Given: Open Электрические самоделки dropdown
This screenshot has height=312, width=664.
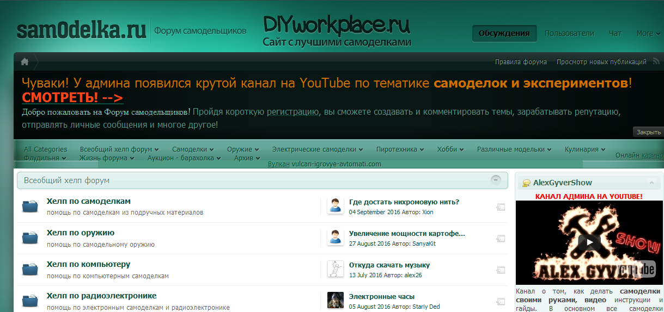Looking at the screenshot, I should point(318,149).
